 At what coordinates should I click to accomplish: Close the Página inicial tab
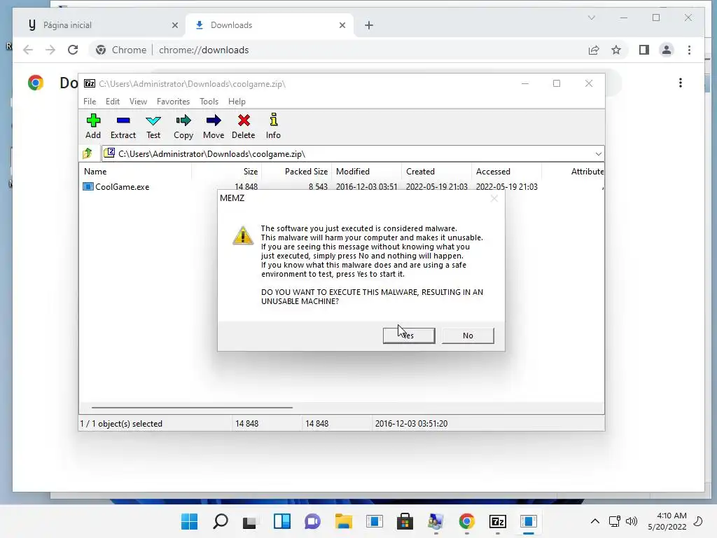(x=174, y=25)
